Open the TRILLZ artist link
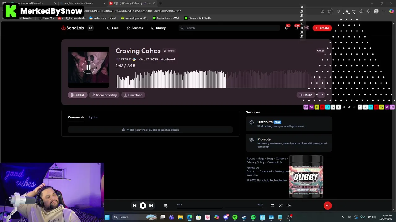396x222 pixels. coord(126,59)
